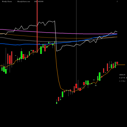127x127 pixels.
Task: Click the last red candle at right end
Action: [117, 63]
